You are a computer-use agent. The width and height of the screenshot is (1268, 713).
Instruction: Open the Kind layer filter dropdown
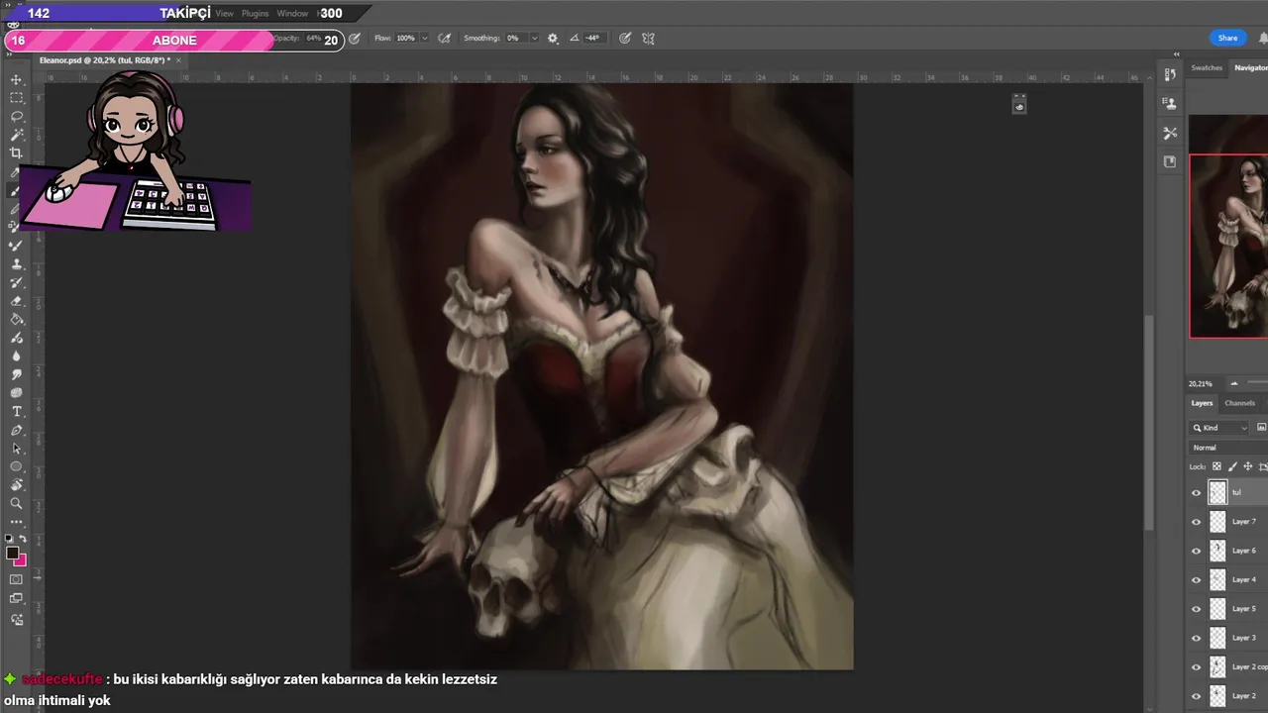coord(1220,428)
